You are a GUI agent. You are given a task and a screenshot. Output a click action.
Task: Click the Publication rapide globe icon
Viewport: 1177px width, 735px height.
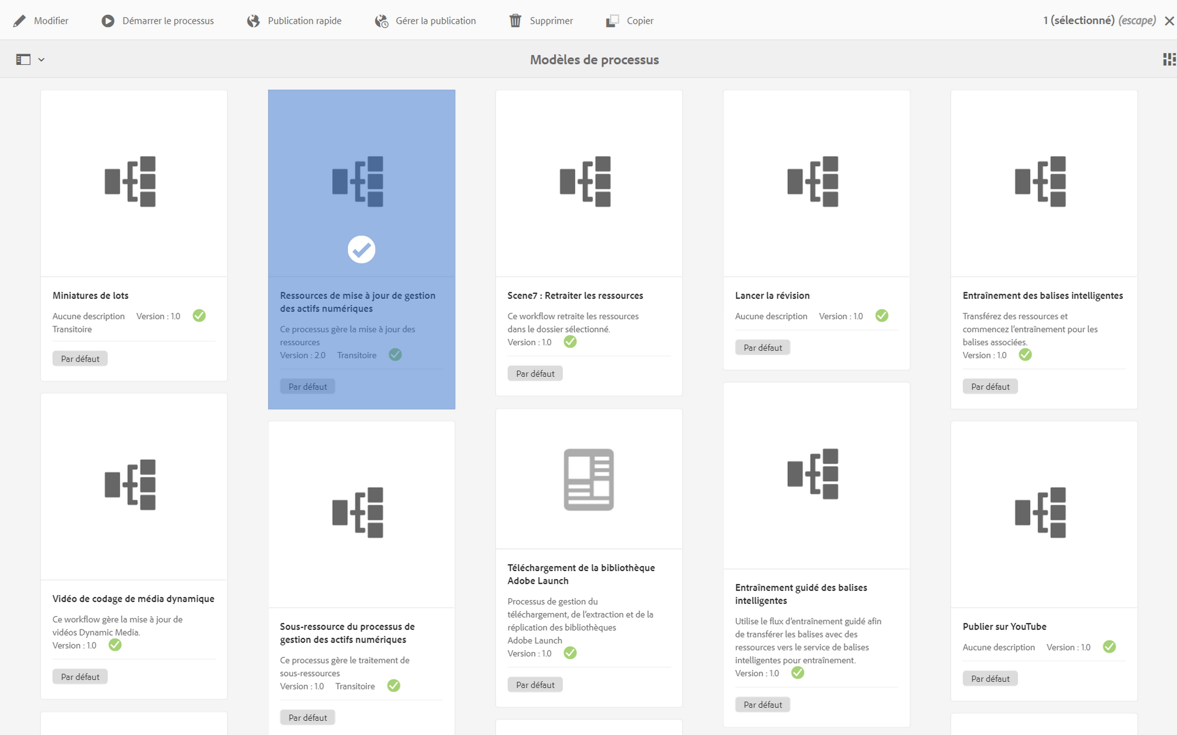253,21
